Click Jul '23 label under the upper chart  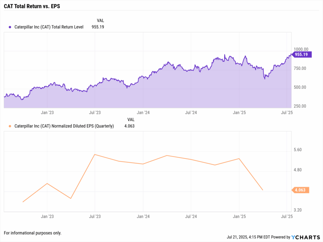(95, 112)
